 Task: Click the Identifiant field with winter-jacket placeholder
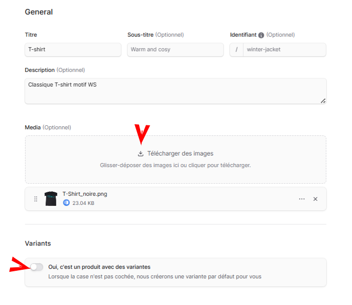click(284, 50)
